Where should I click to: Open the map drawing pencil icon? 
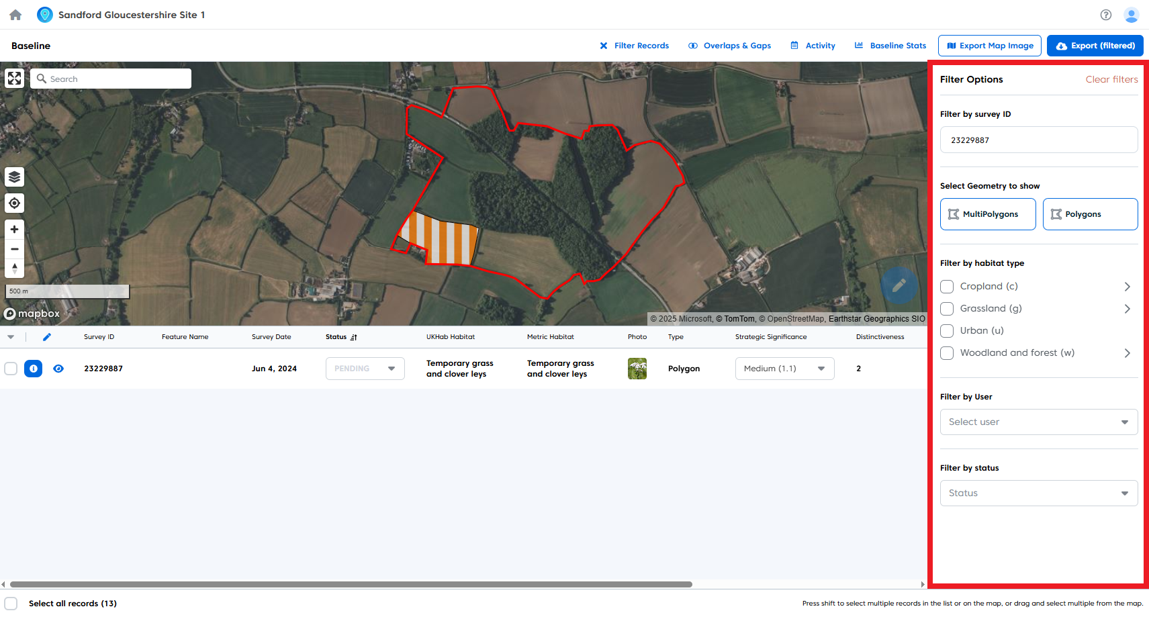[899, 286]
